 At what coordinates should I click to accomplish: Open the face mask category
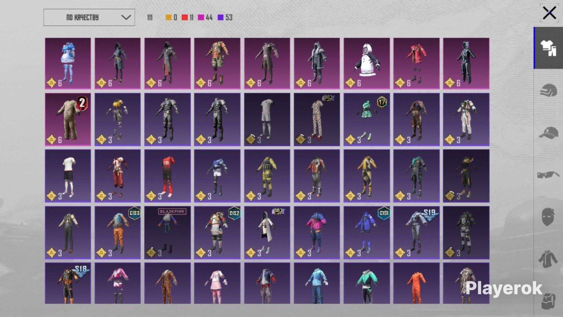point(548,217)
